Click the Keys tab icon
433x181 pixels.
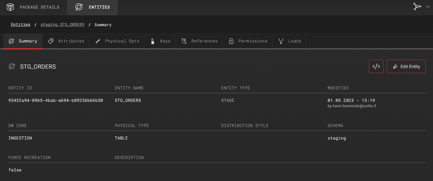tap(153, 41)
